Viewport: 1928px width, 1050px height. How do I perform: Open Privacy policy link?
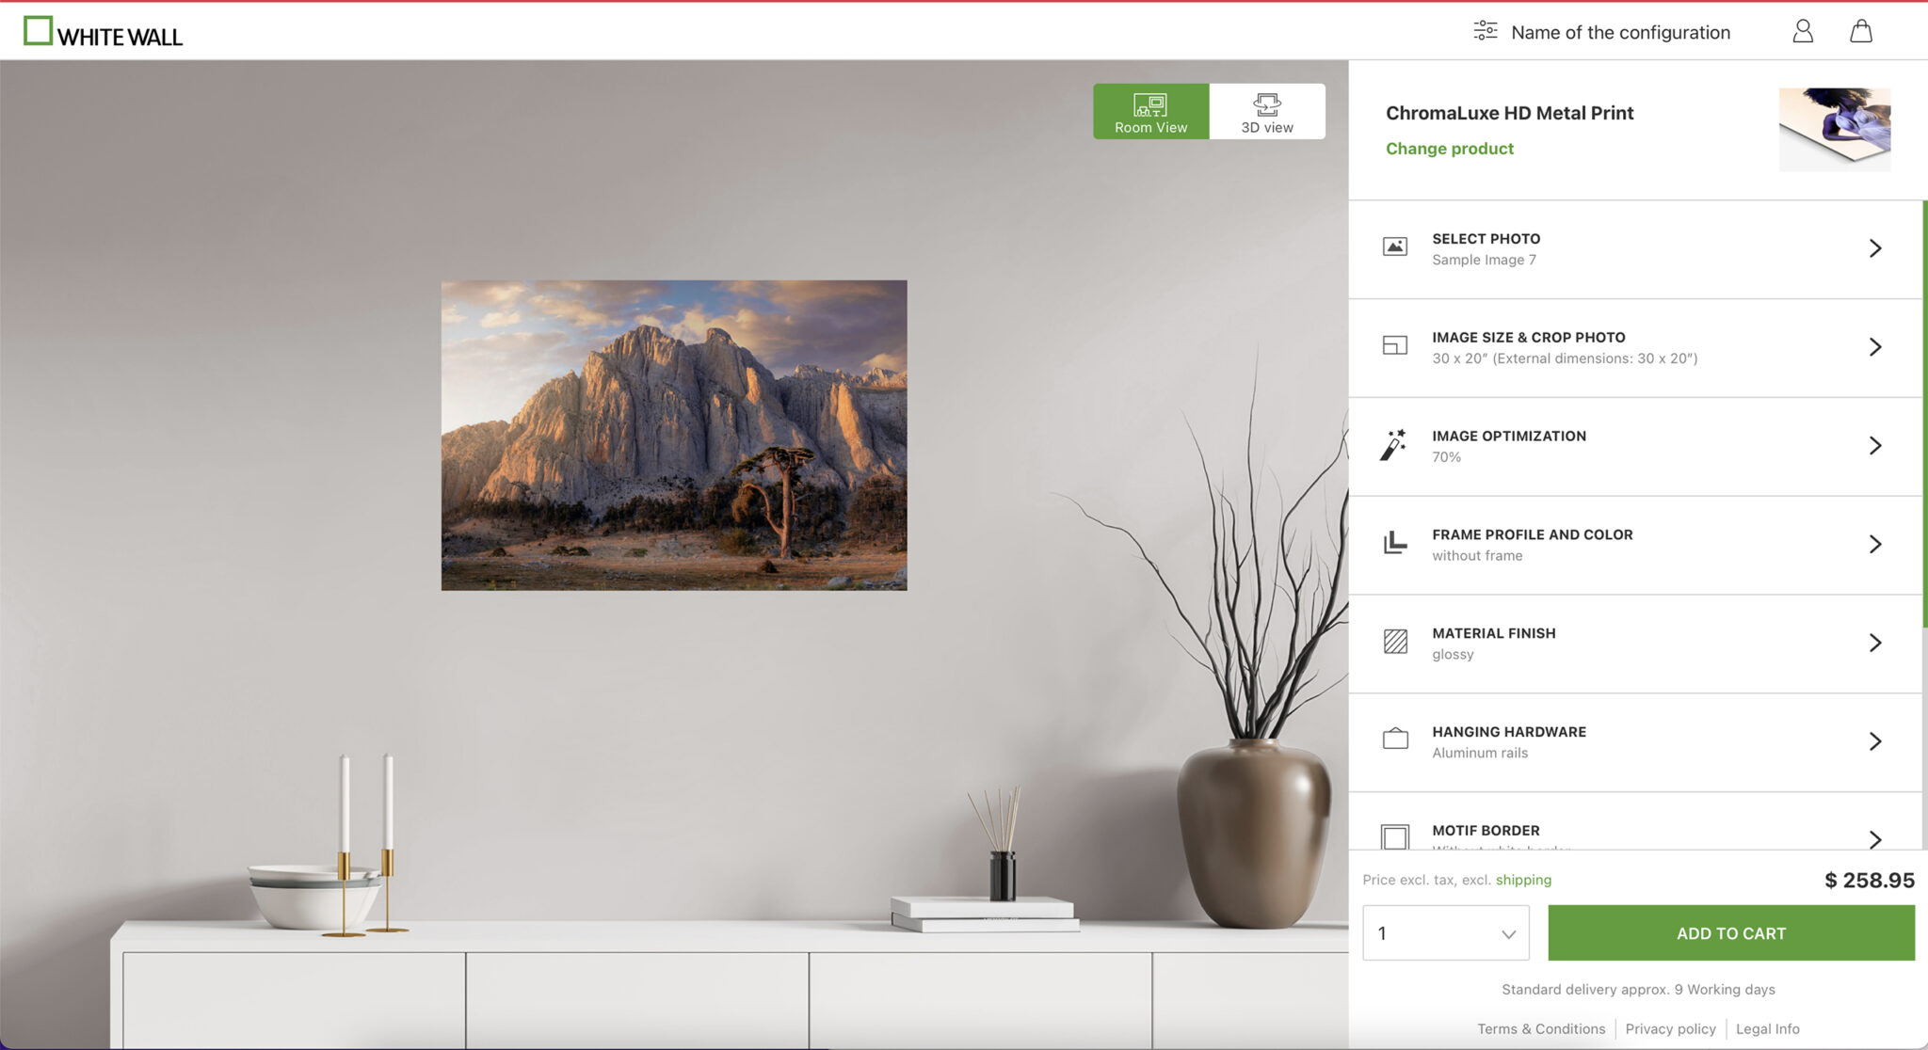[x=1670, y=1029]
